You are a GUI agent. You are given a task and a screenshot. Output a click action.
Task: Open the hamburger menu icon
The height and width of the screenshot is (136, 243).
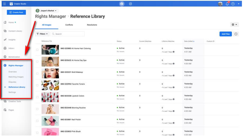tap(4, 4)
